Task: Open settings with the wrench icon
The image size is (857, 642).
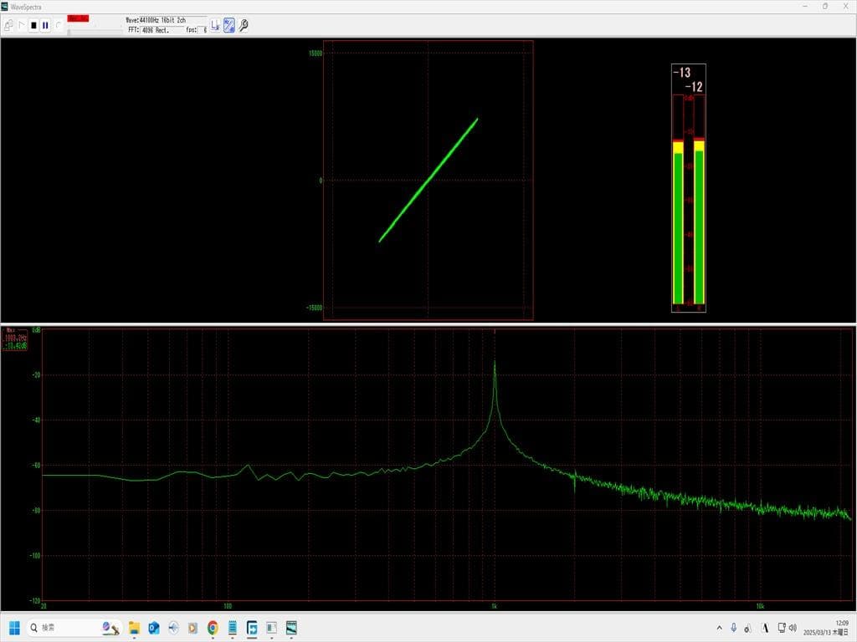Action: point(244,25)
